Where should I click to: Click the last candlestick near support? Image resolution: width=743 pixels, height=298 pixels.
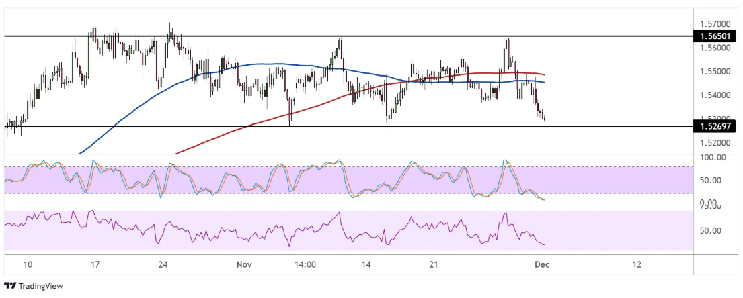point(544,119)
